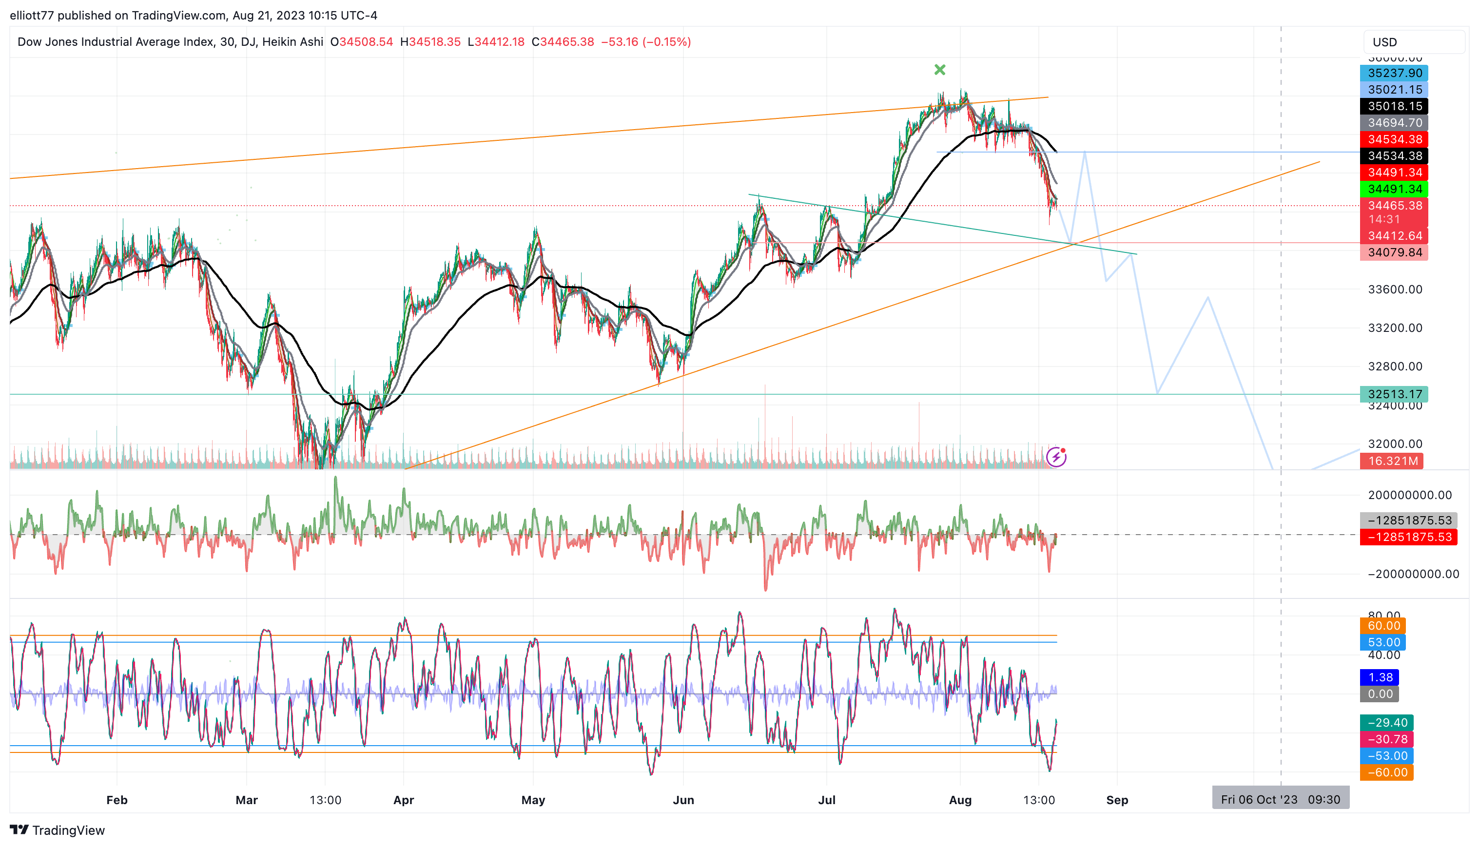The image size is (1479, 847).
Task: Click the blue 53.00 oscillator level label
Action: click(x=1383, y=642)
